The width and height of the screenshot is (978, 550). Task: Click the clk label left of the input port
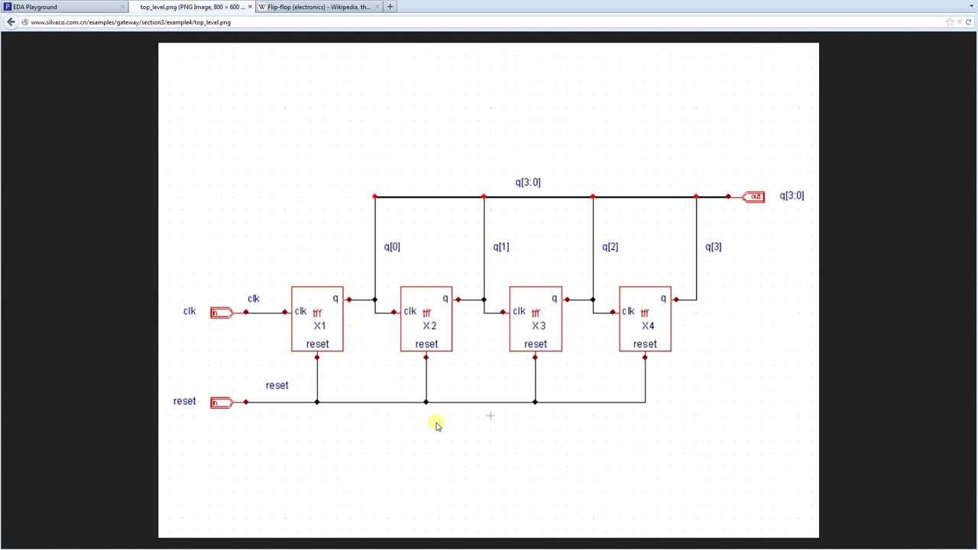click(x=189, y=311)
